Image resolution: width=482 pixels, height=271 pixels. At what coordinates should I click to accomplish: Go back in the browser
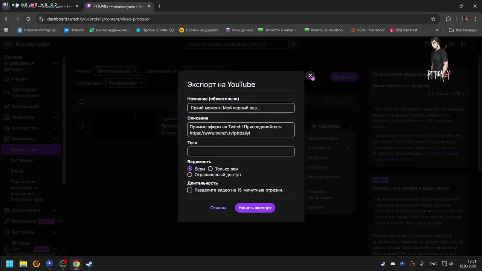click(6, 19)
